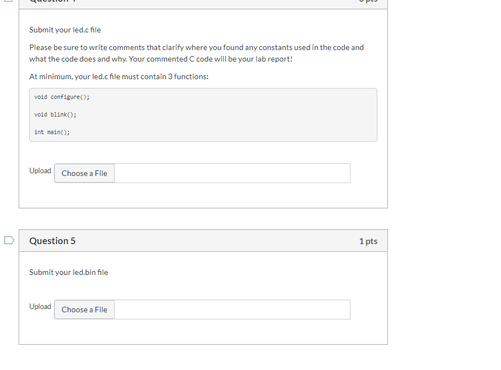Click the cut-off question heading at the top
The image size is (501, 370).
[x=52, y=1]
